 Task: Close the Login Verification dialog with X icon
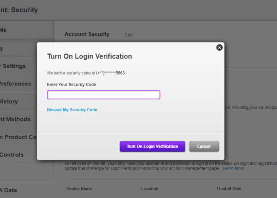tap(219, 48)
